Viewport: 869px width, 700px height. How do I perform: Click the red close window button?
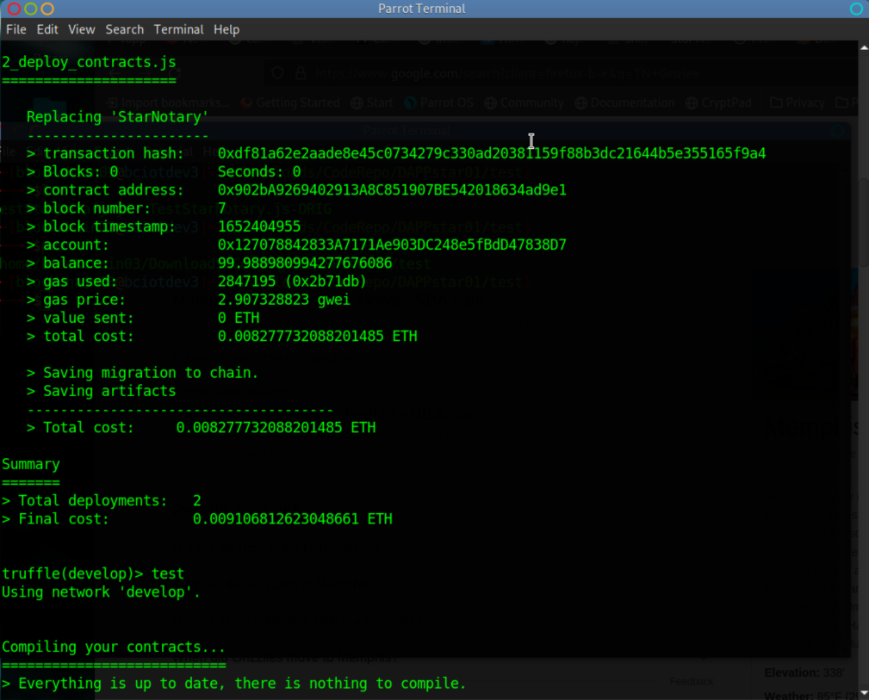point(15,9)
